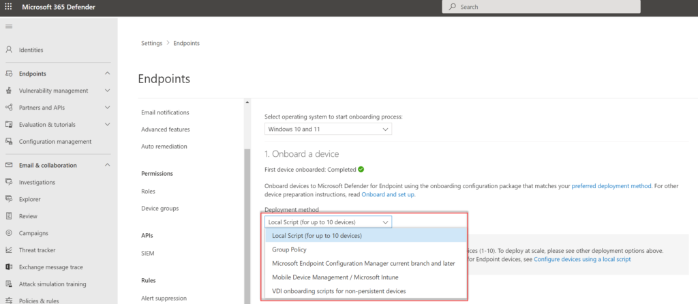Open SIEM under APIs
698x304 pixels.
click(x=148, y=254)
